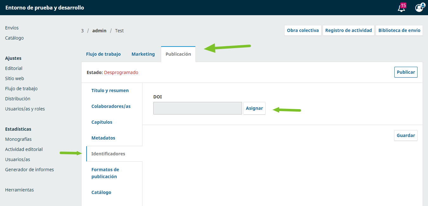Viewport: 428px width, 206px height.
Task: Select the Publicación tab
Action: point(178,54)
